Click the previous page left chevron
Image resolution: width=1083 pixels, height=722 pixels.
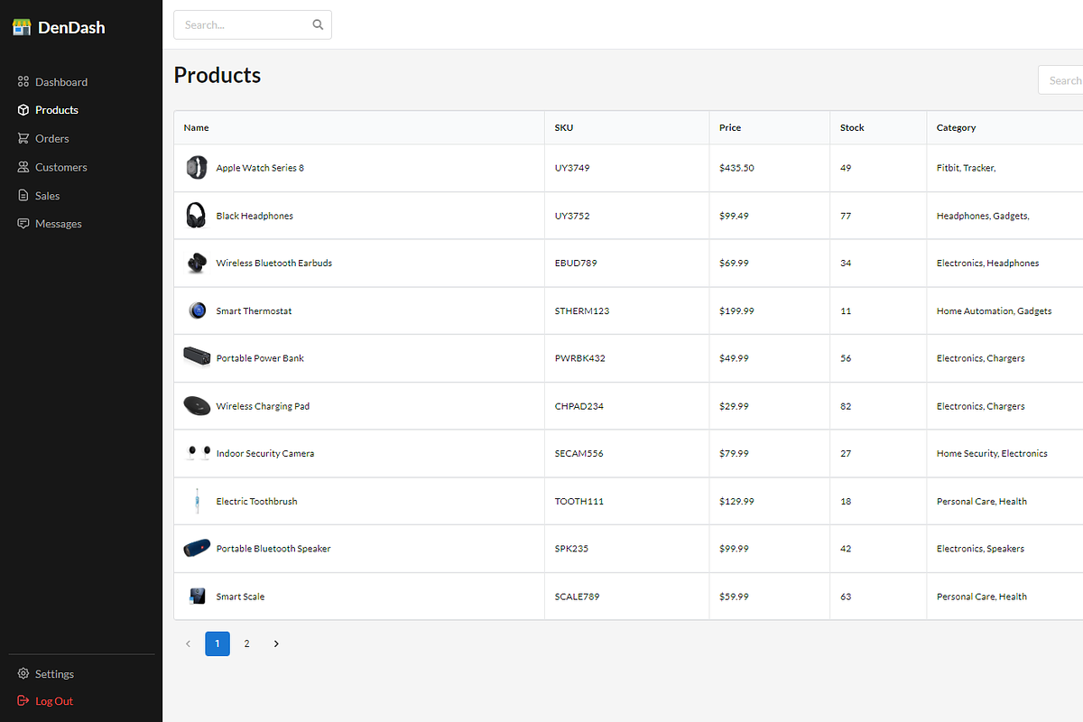[x=188, y=643]
